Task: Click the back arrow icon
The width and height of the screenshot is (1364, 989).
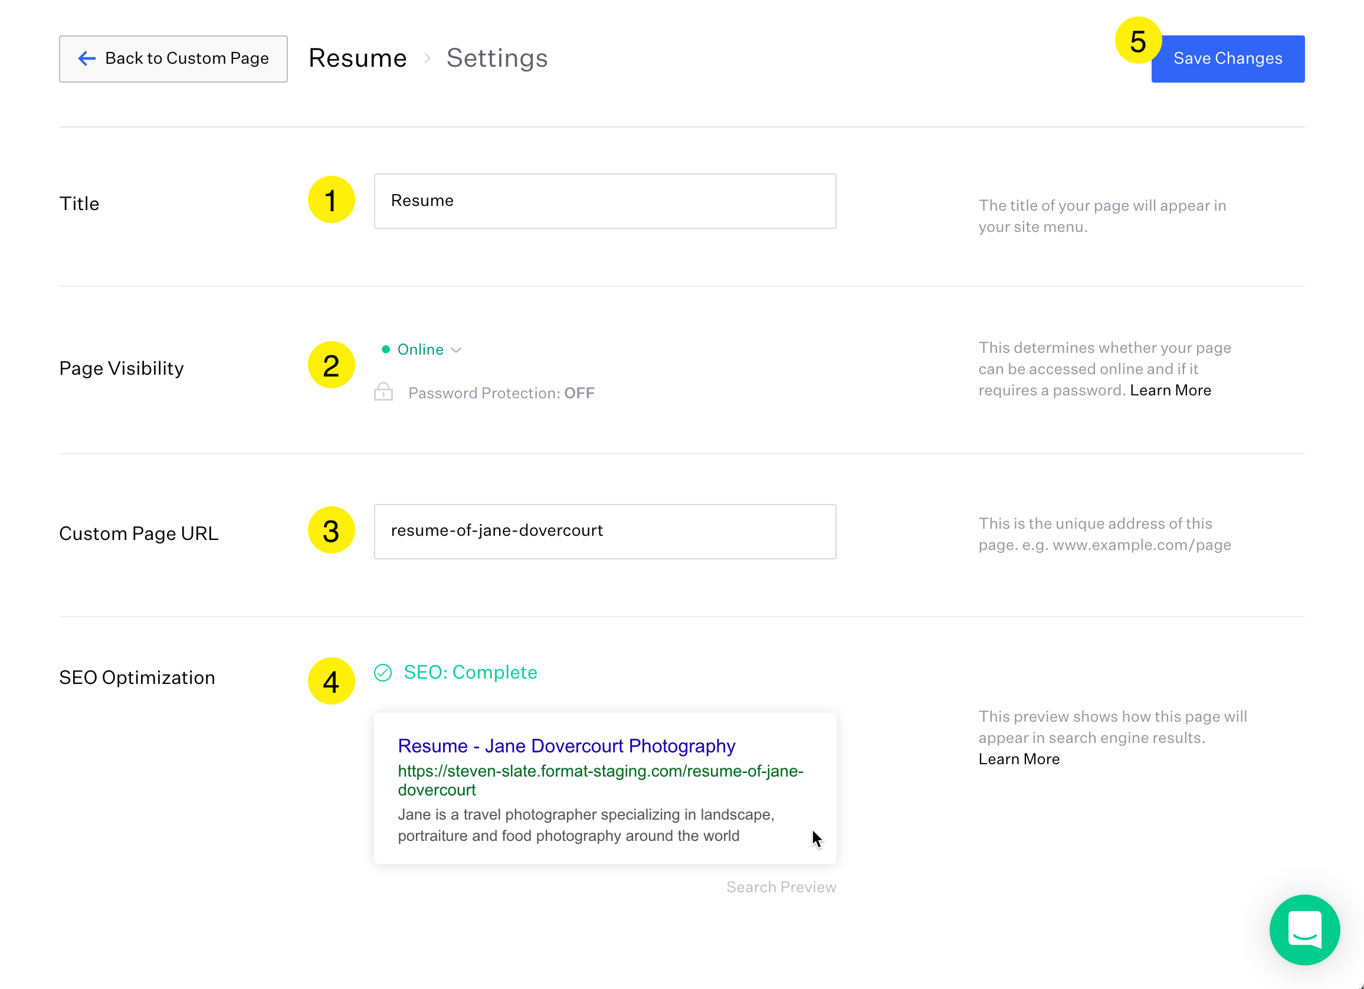Action: tap(87, 58)
